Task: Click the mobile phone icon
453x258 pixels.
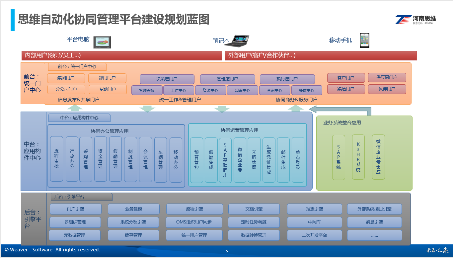Action: click(x=365, y=41)
